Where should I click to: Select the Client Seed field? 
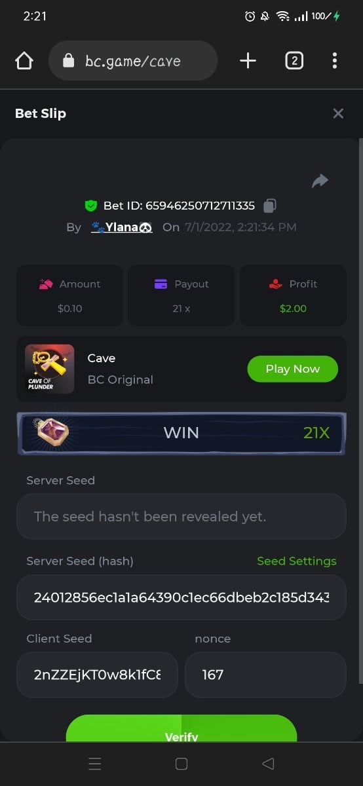click(97, 675)
